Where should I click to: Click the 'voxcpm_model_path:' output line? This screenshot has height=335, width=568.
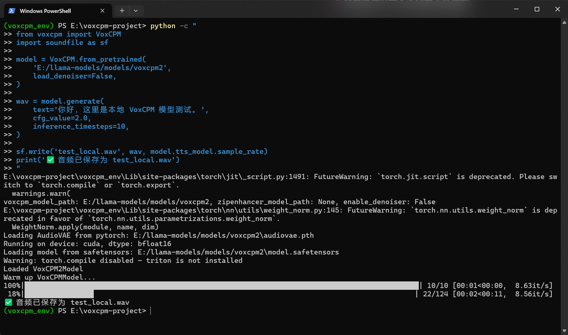pyautogui.click(x=220, y=202)
